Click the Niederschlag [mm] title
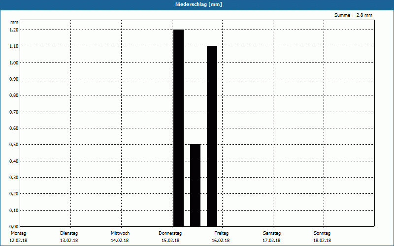394x246 pixels. click(198, 4)
